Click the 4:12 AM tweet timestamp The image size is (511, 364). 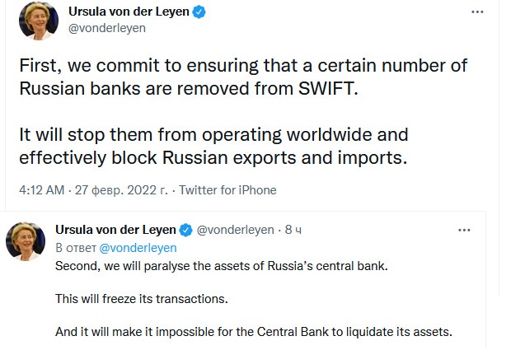point(41,190)
